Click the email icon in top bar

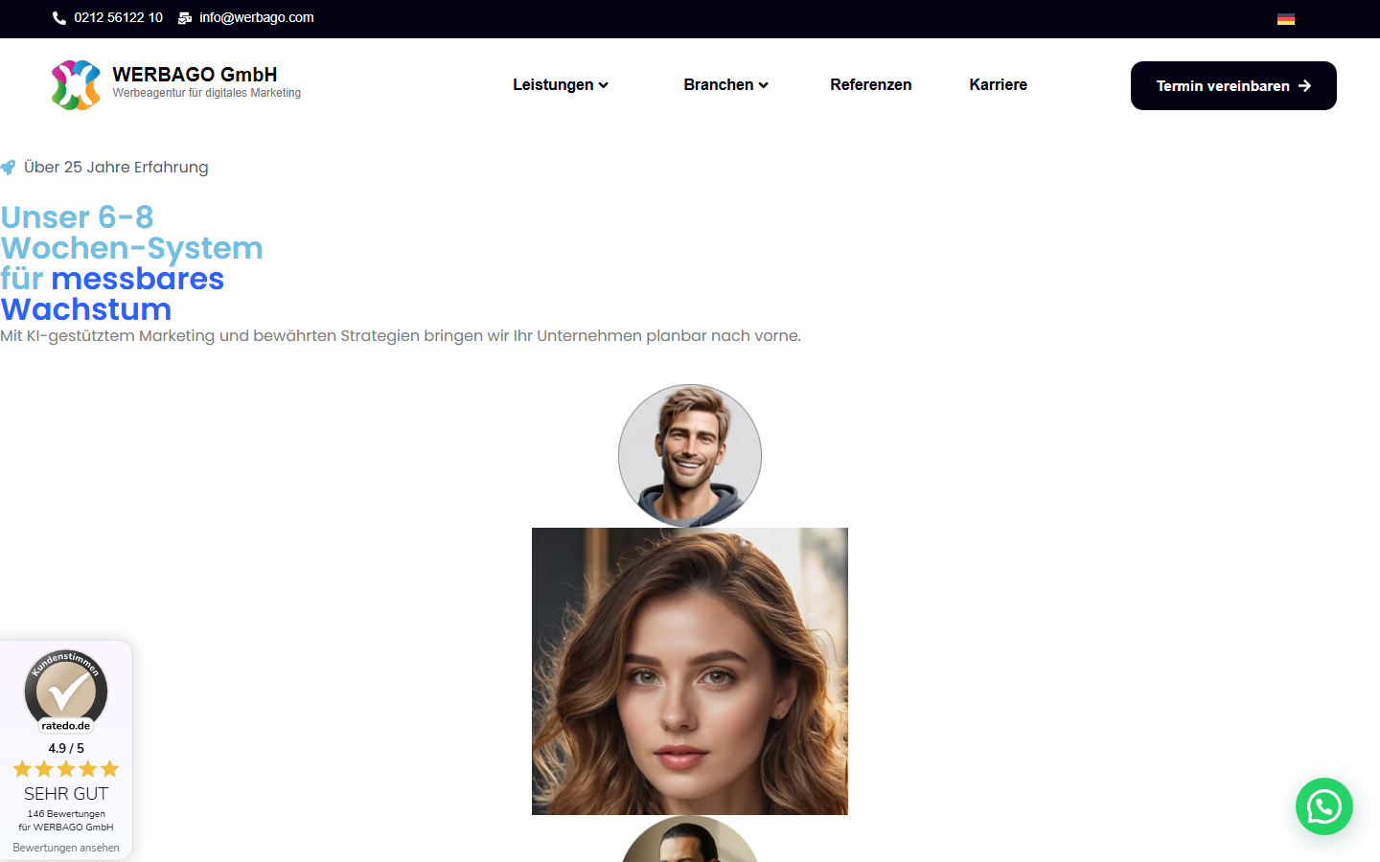pyautogui.click(x=185, y=18)
